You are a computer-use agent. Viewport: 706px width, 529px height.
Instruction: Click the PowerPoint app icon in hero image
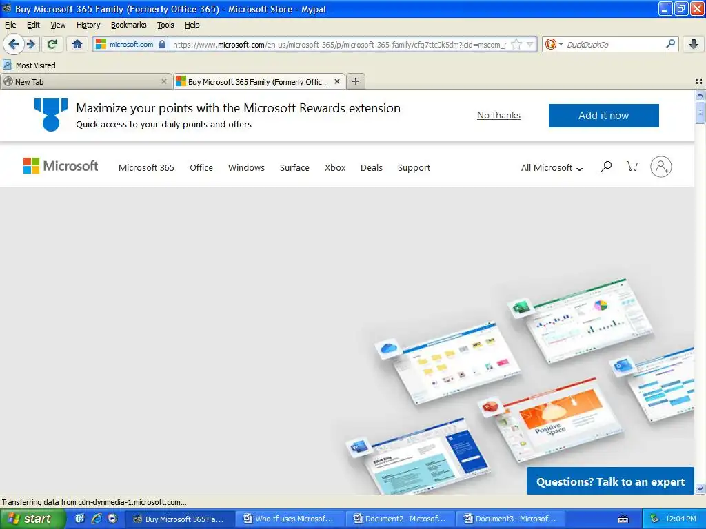490,407
